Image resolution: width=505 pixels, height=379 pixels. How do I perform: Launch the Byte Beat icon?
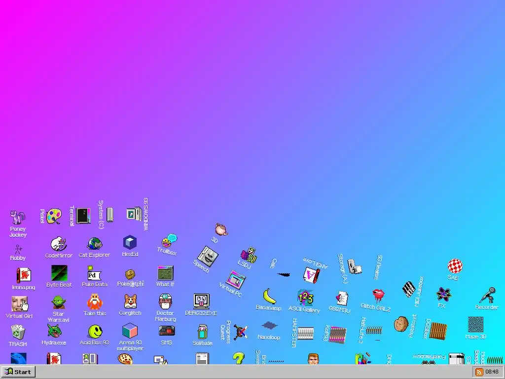[x=59, y=273]
